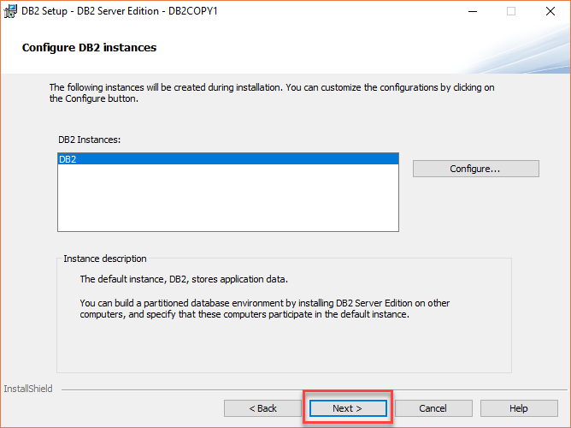This screenshot has height=428, width=571.
Task: Open Help for this setup page
Action: pos(519,408)
